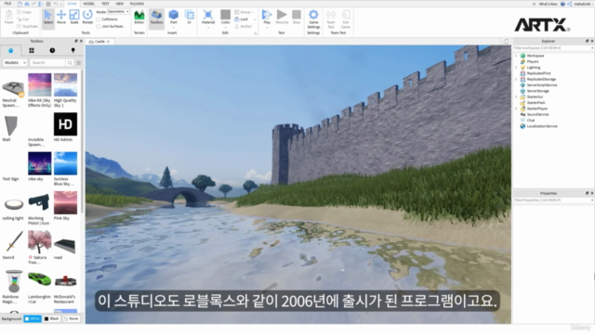The height and width of the screenshot is (334, 595).
Task: Insert a Part
Action: point(174,18)
